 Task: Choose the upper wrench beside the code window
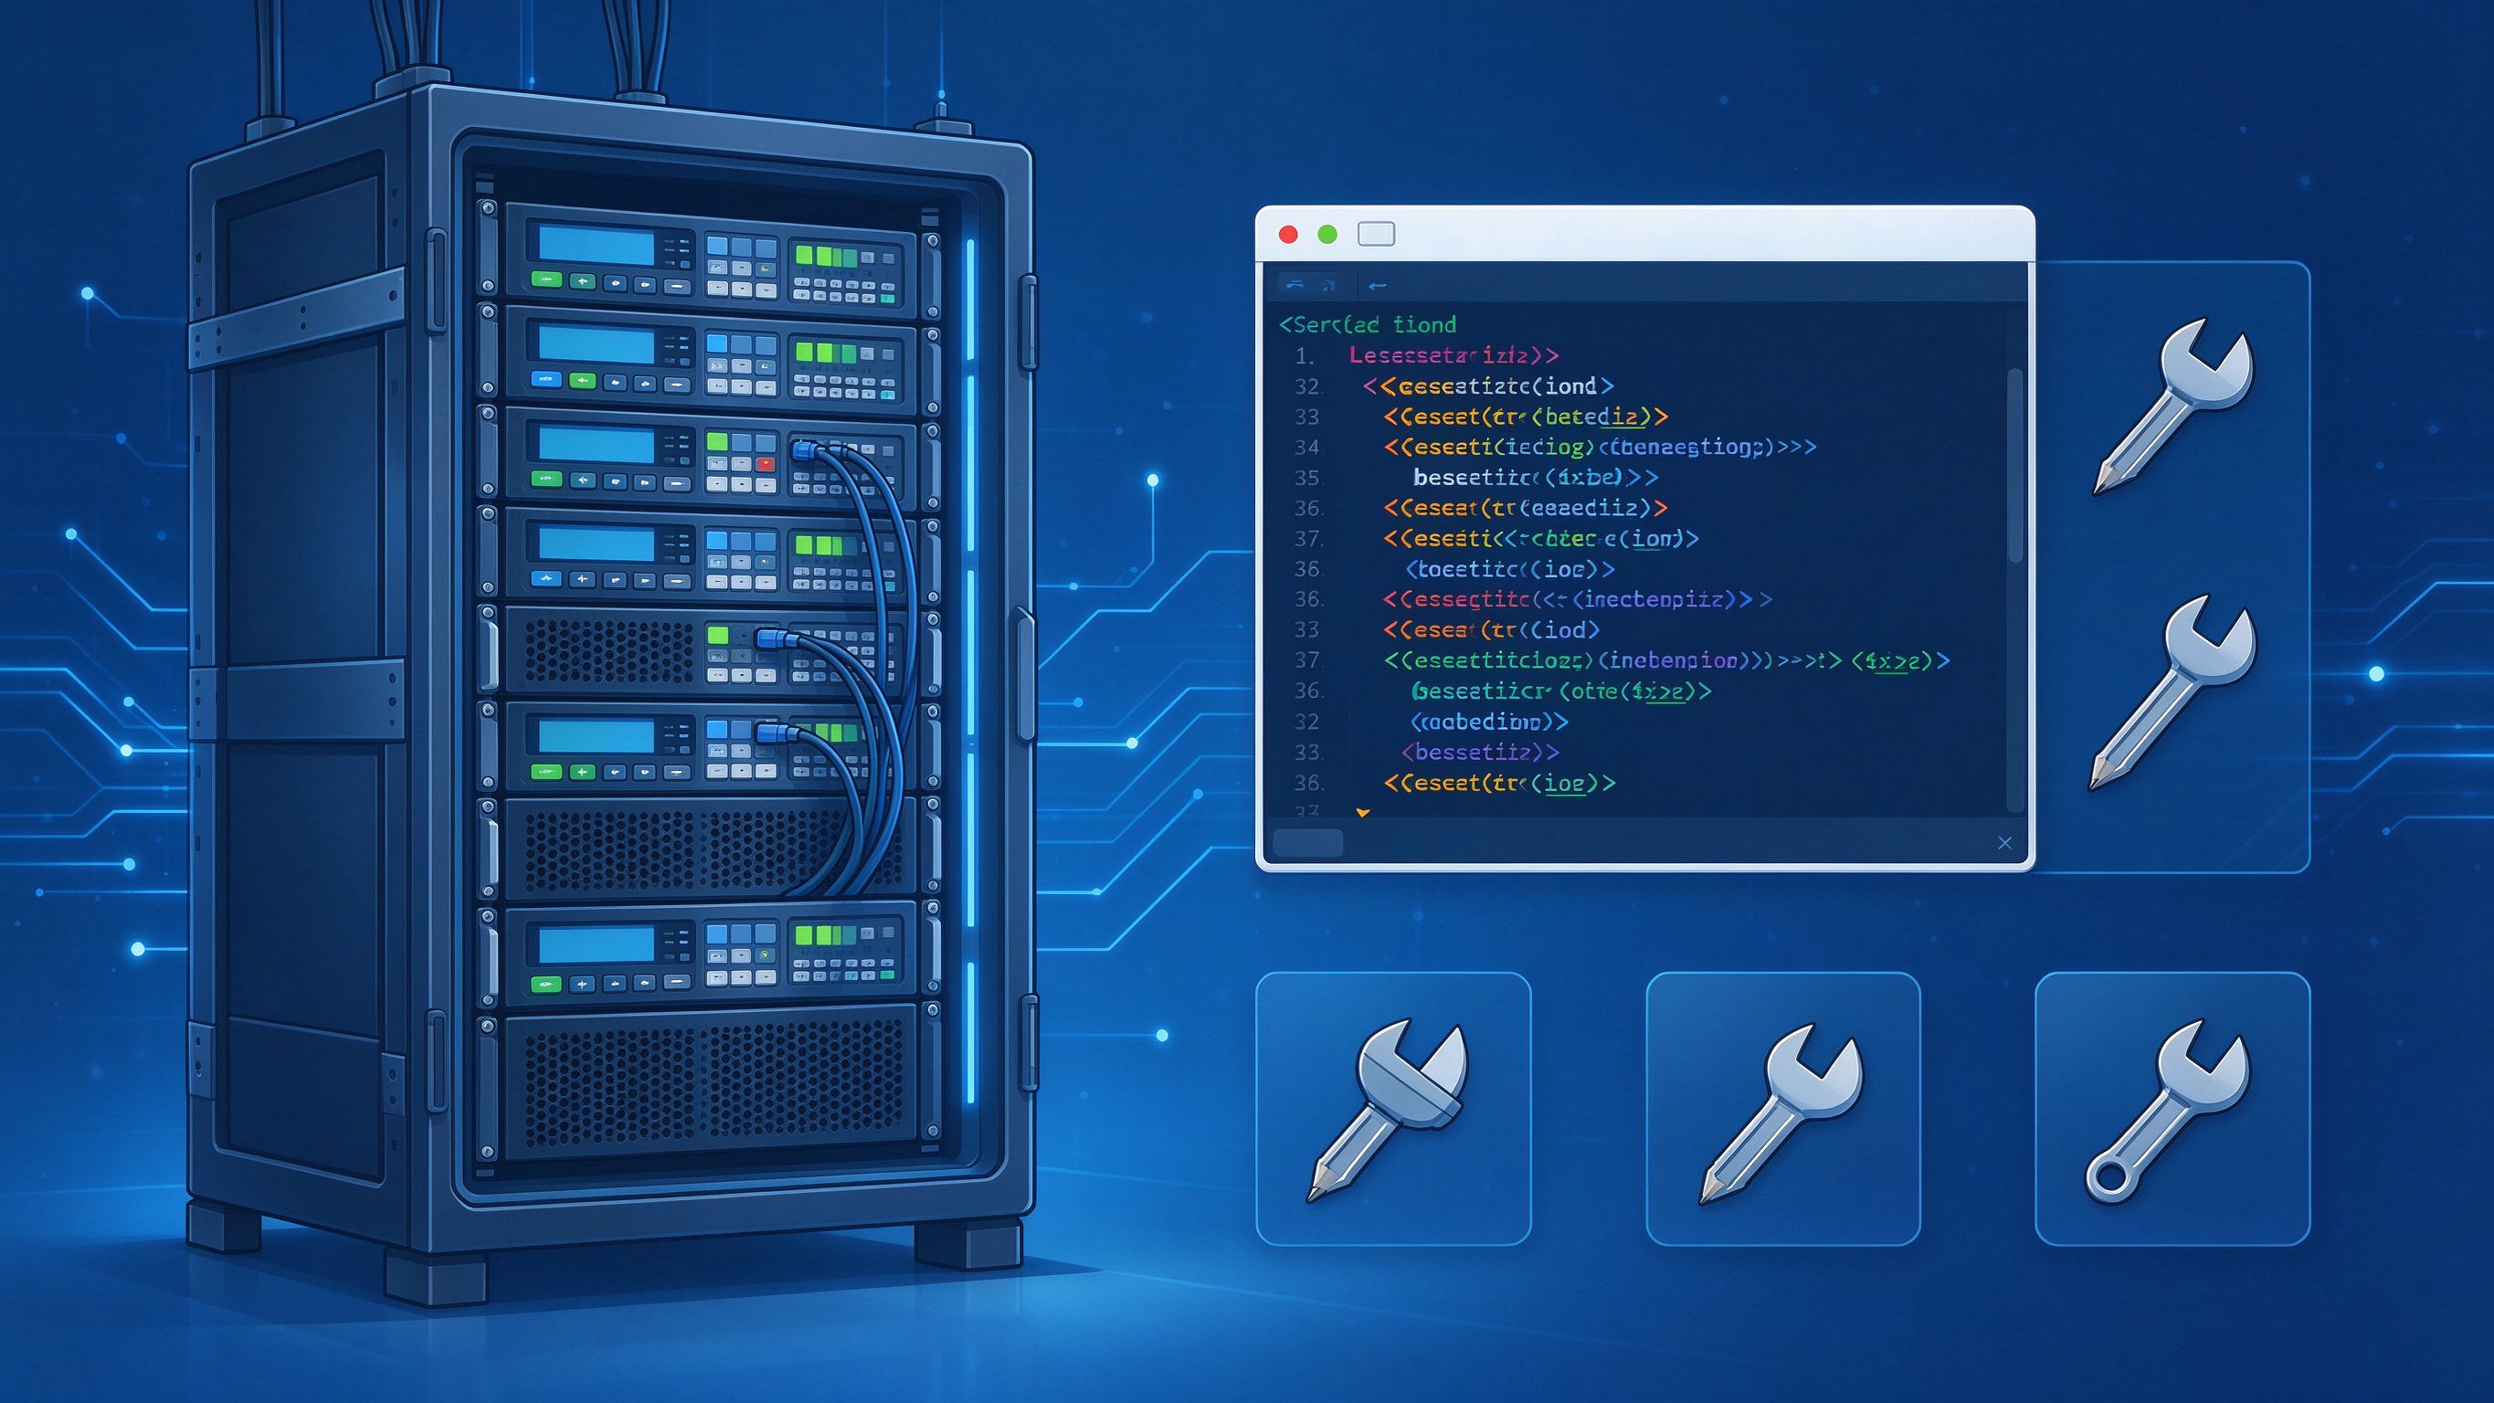pyautogui.click(x=2173, y=406)
